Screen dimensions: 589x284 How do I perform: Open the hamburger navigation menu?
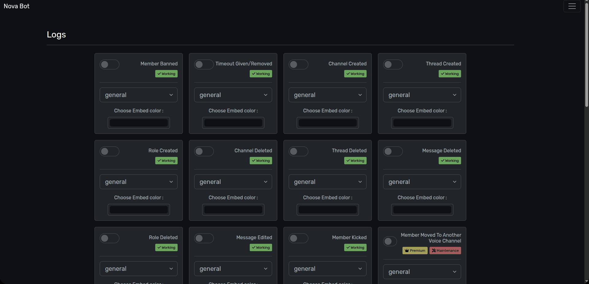point(572,6)
